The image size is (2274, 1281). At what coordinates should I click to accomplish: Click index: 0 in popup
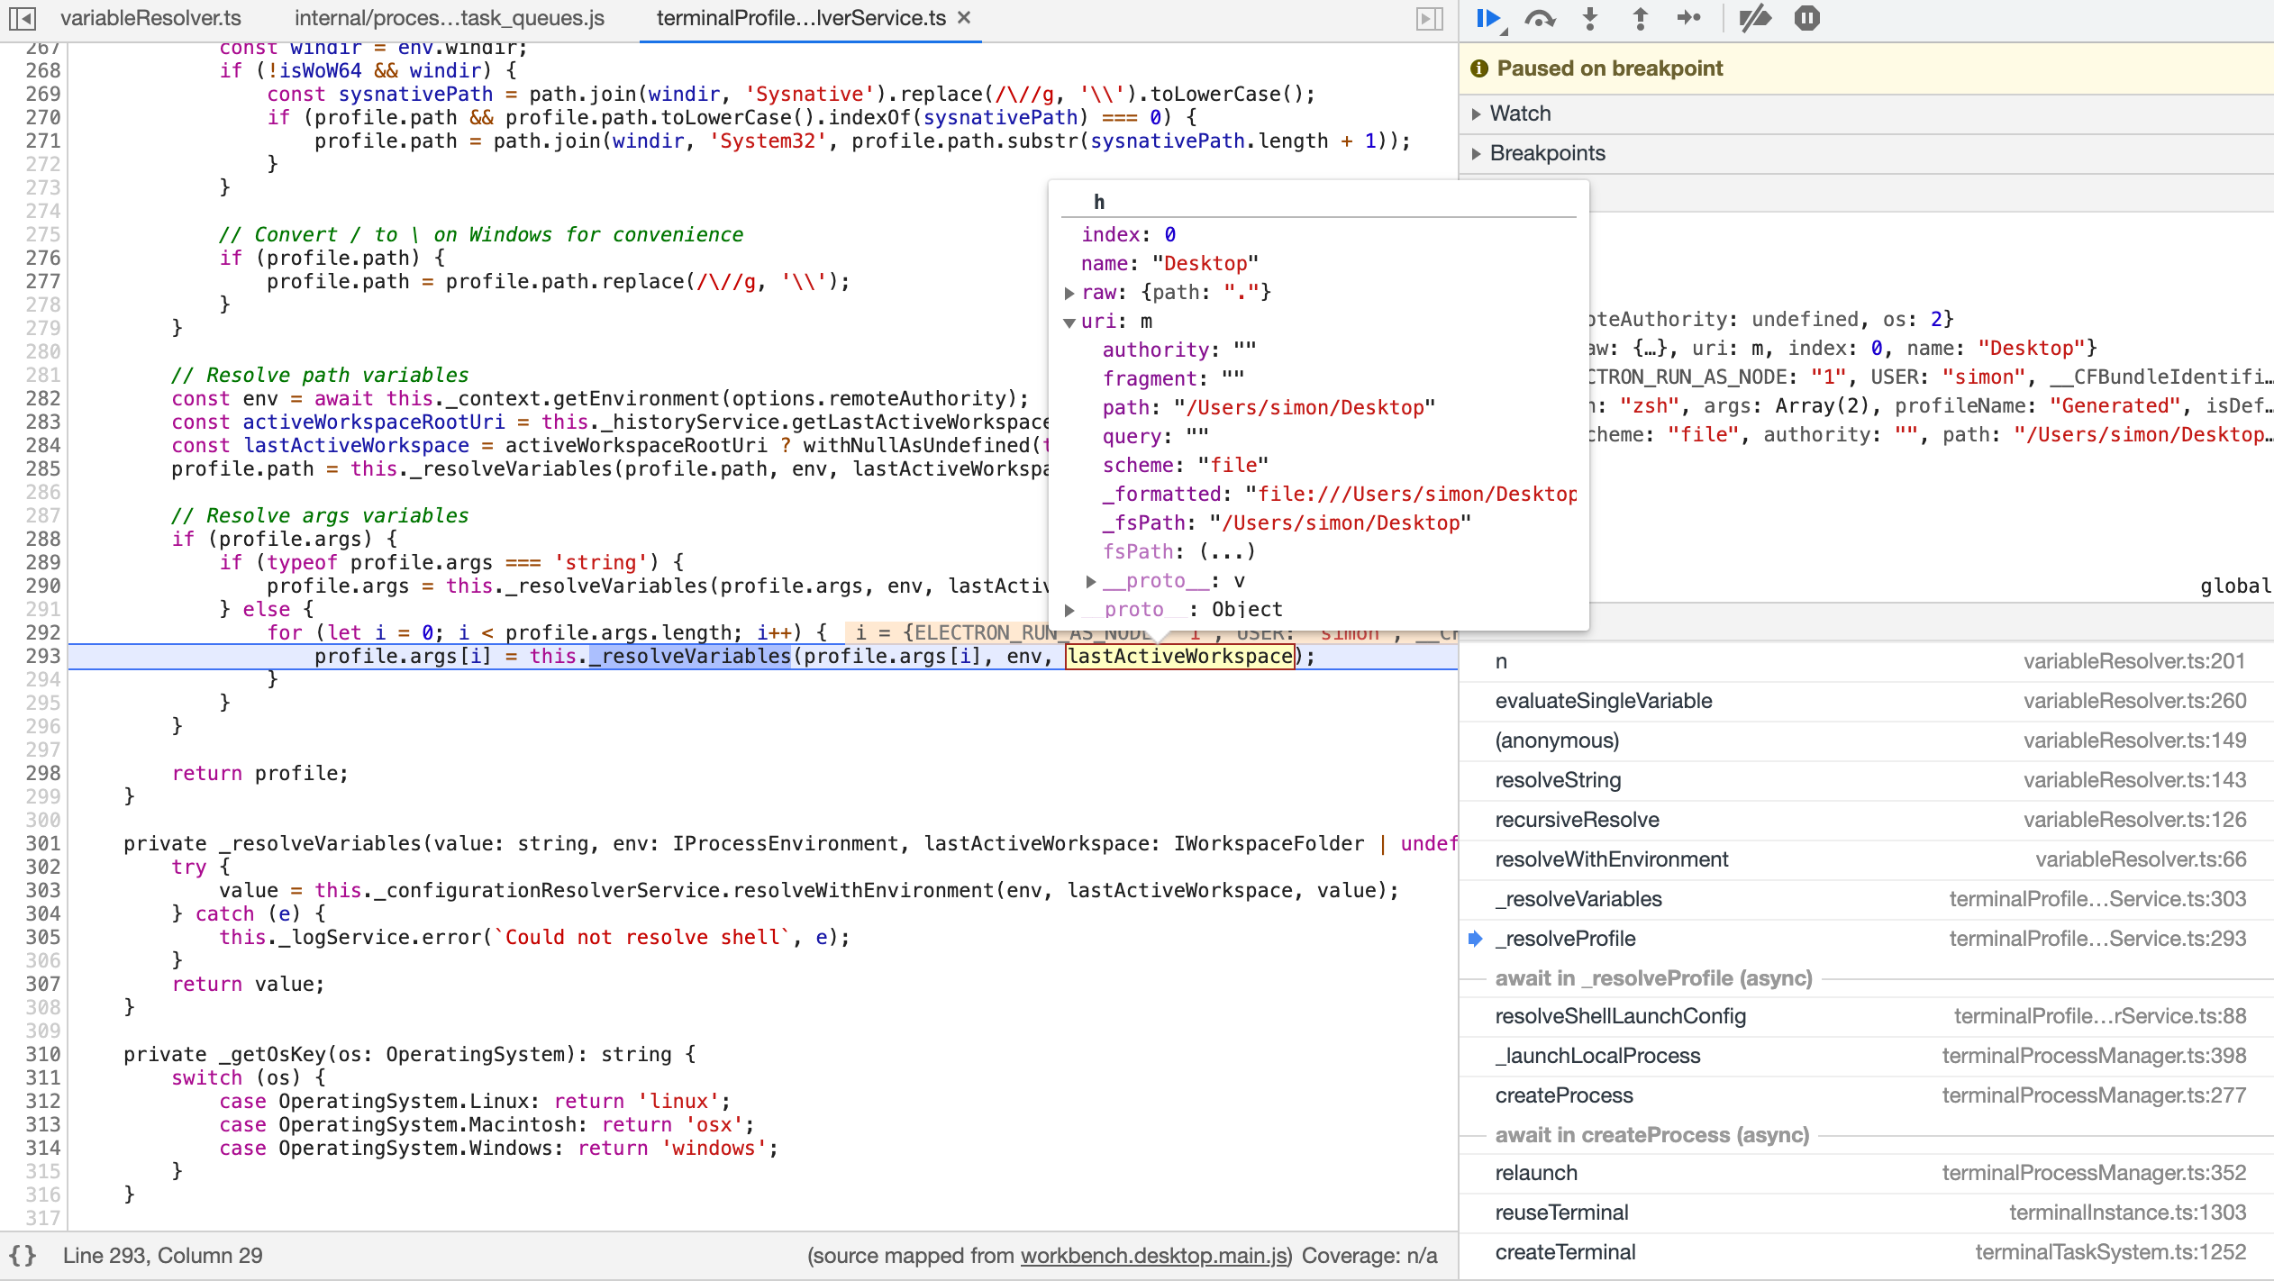pos(1128,234)
